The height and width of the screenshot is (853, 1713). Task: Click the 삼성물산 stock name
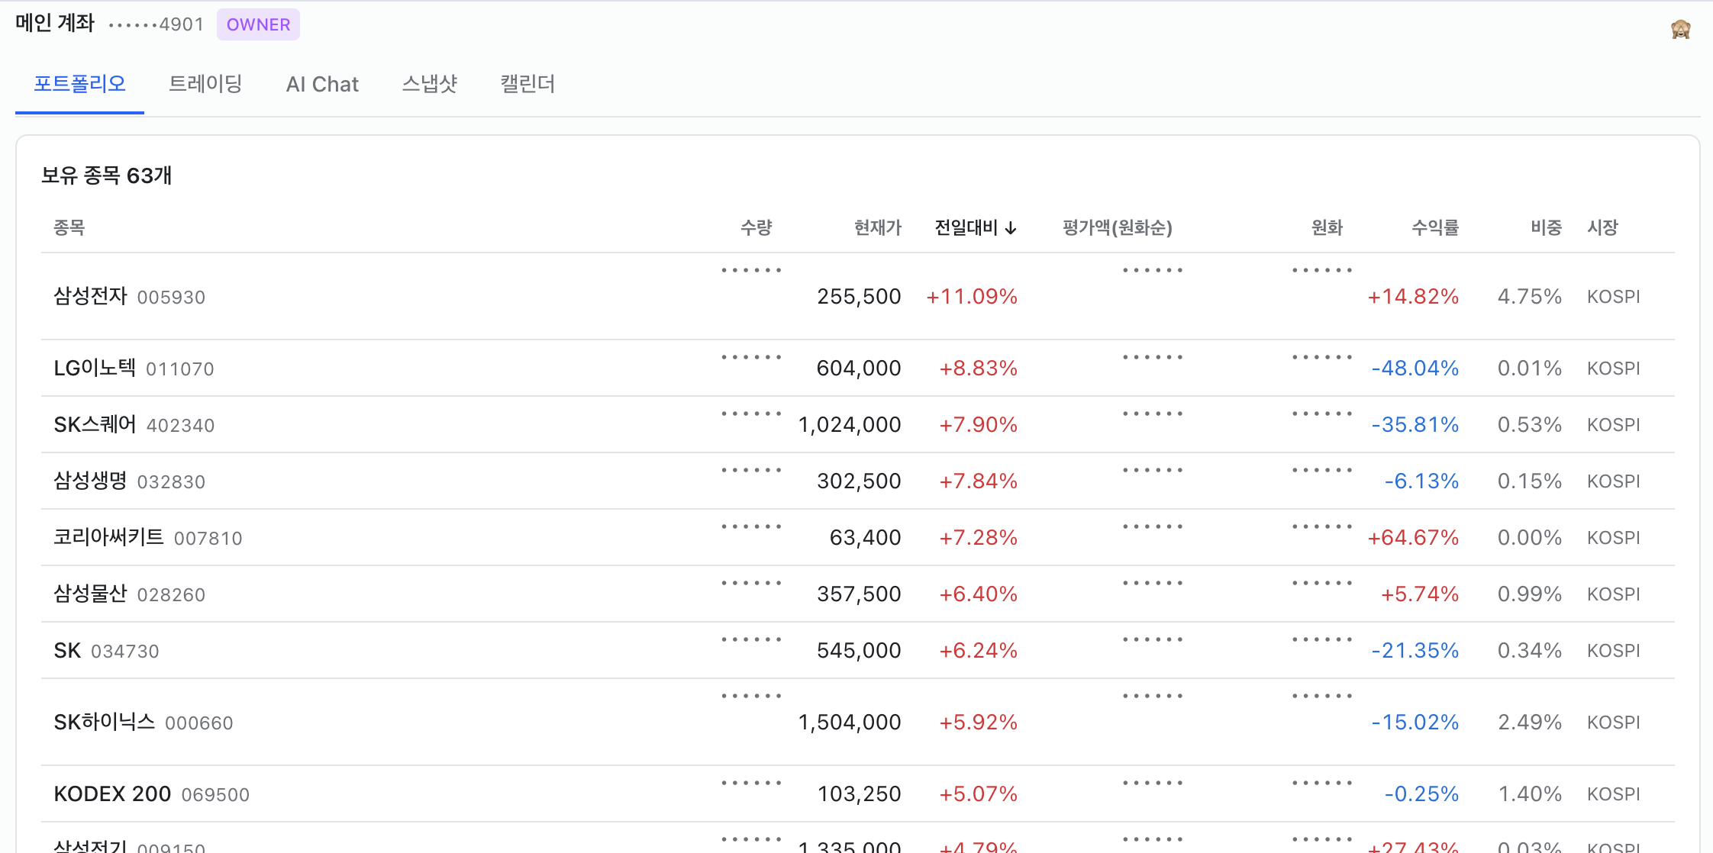click(x=90, y=594)
